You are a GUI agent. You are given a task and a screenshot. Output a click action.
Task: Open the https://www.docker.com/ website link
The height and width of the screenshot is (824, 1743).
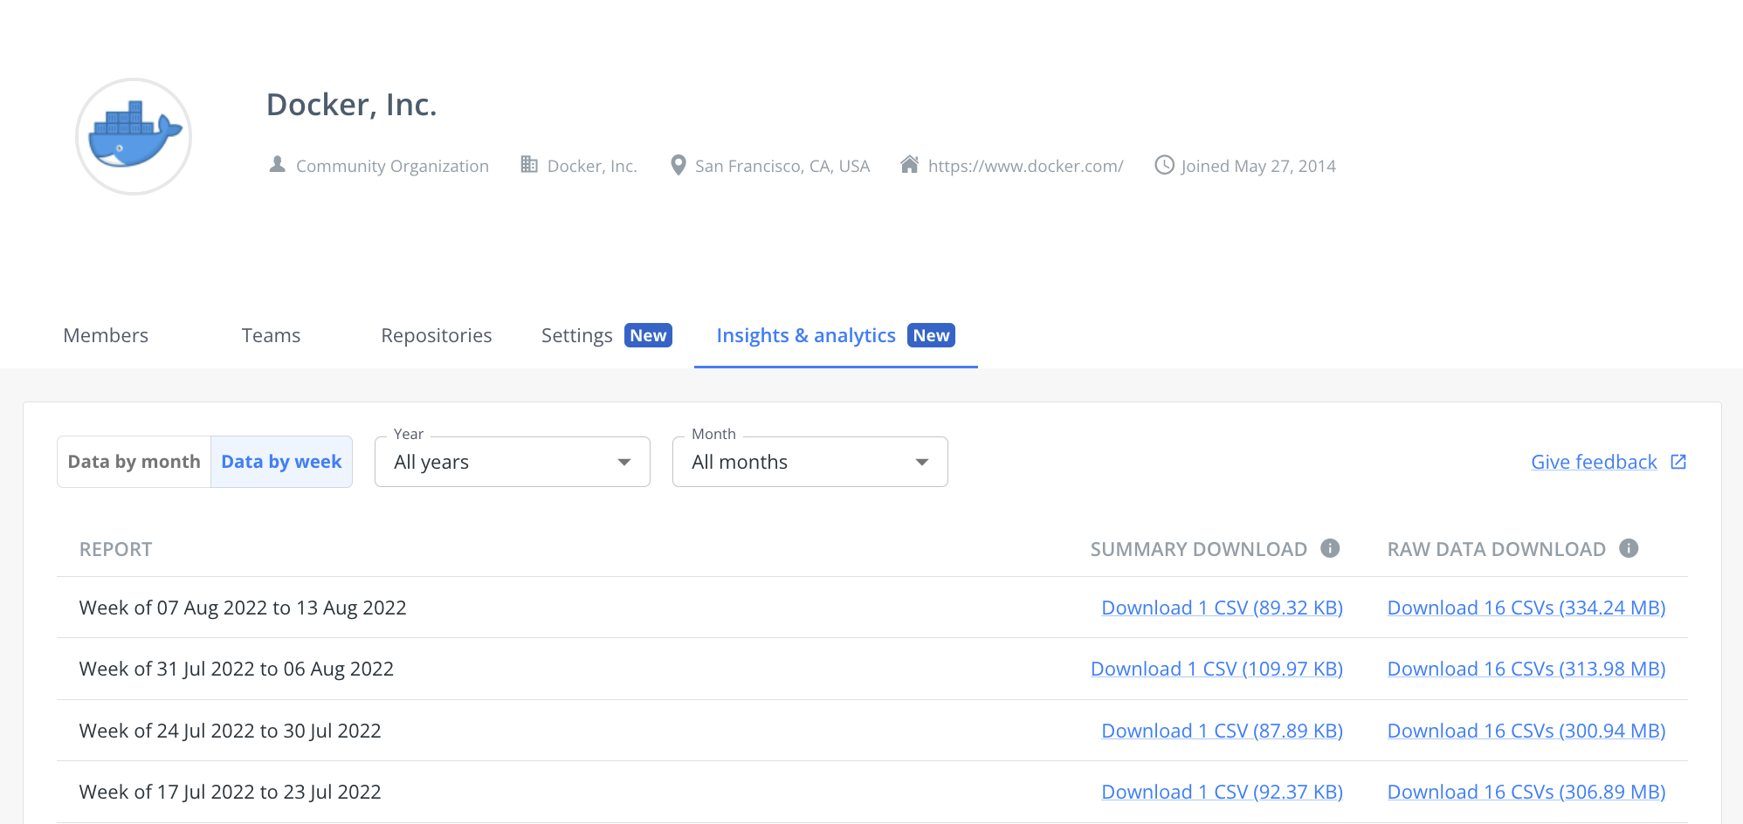(1025, 165)
